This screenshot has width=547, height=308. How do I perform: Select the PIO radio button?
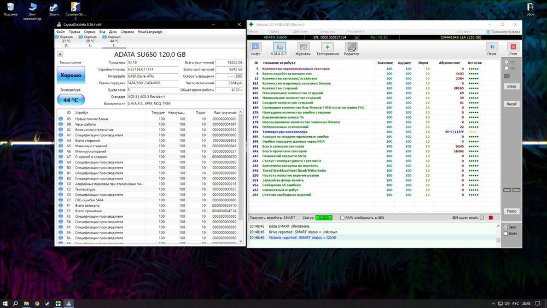(507, 68)
